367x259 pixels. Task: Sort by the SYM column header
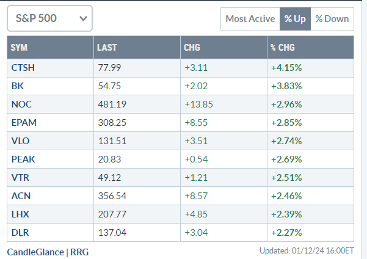point(20,47)
